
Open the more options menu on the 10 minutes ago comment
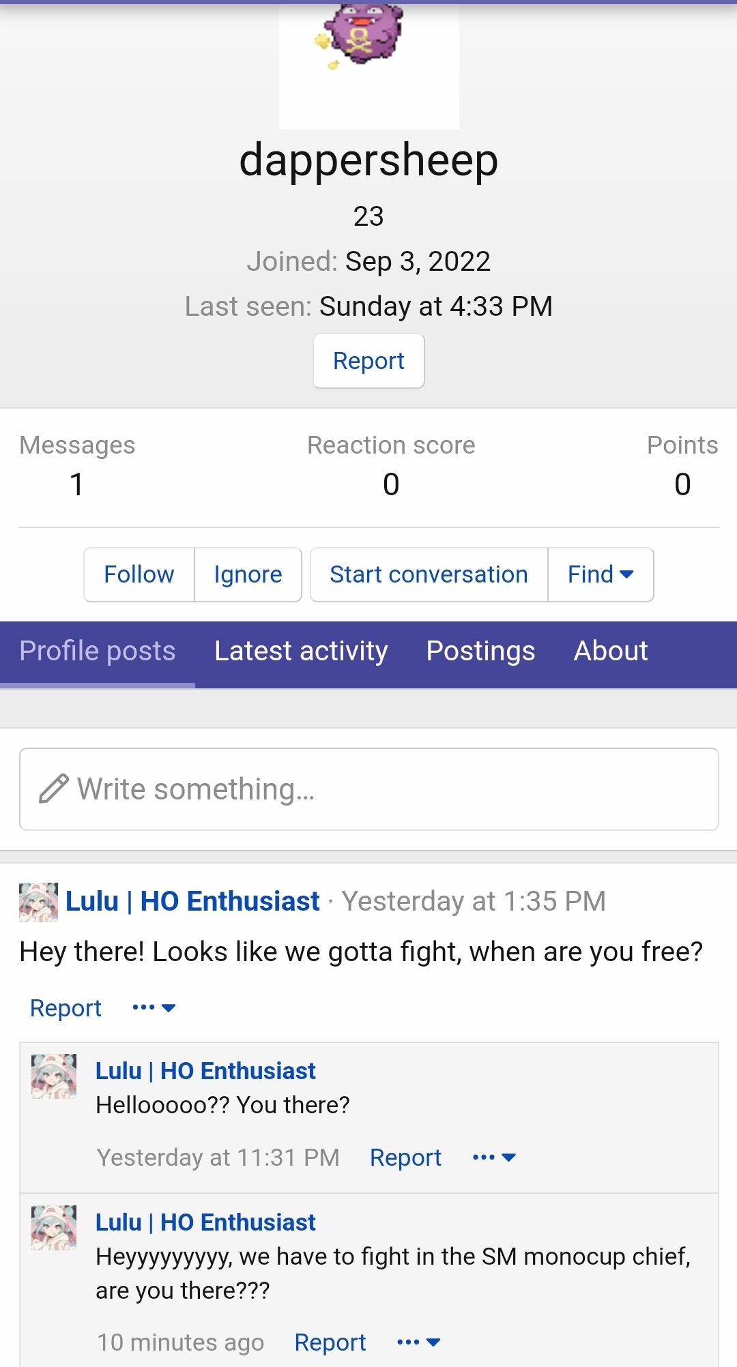418,1342
